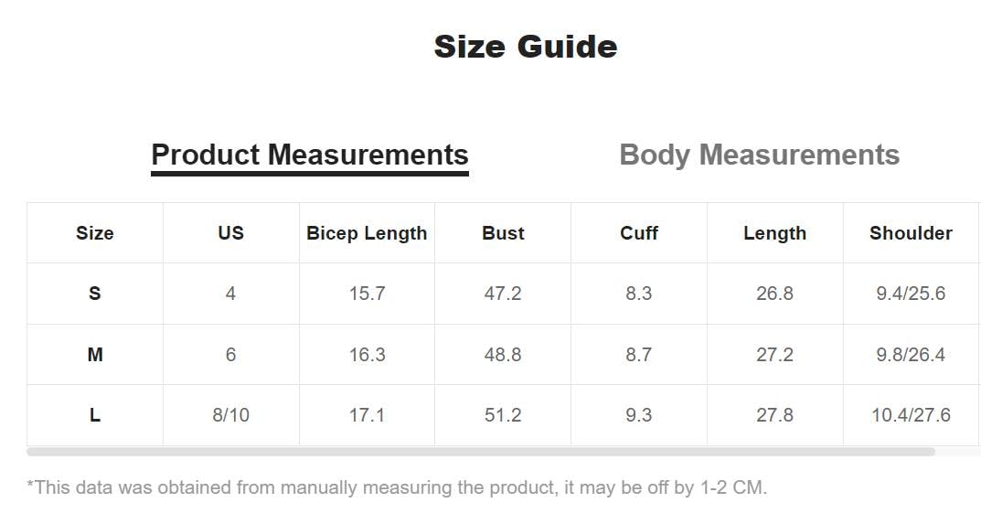
Task: Select the S size row label
Action: pos(95,294)
